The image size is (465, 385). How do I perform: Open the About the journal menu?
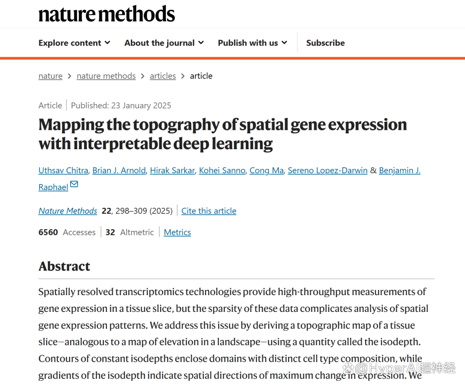click(164, 43)
